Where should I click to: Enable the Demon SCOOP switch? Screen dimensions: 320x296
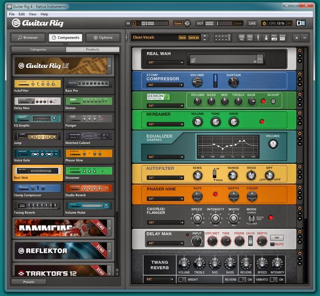tap(273, 101)
